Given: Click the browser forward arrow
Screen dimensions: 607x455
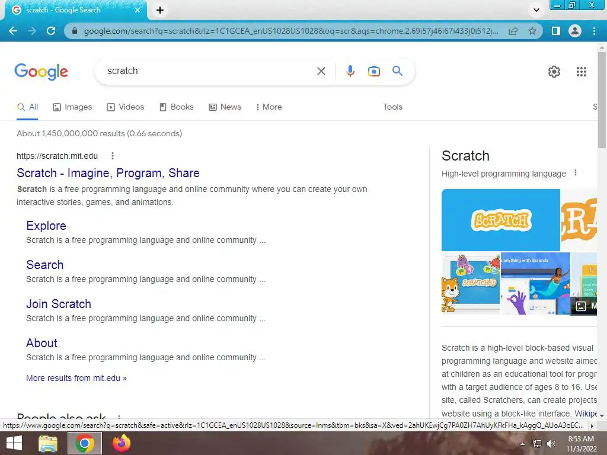Looking at the screenshot, I should coord(32,31).
